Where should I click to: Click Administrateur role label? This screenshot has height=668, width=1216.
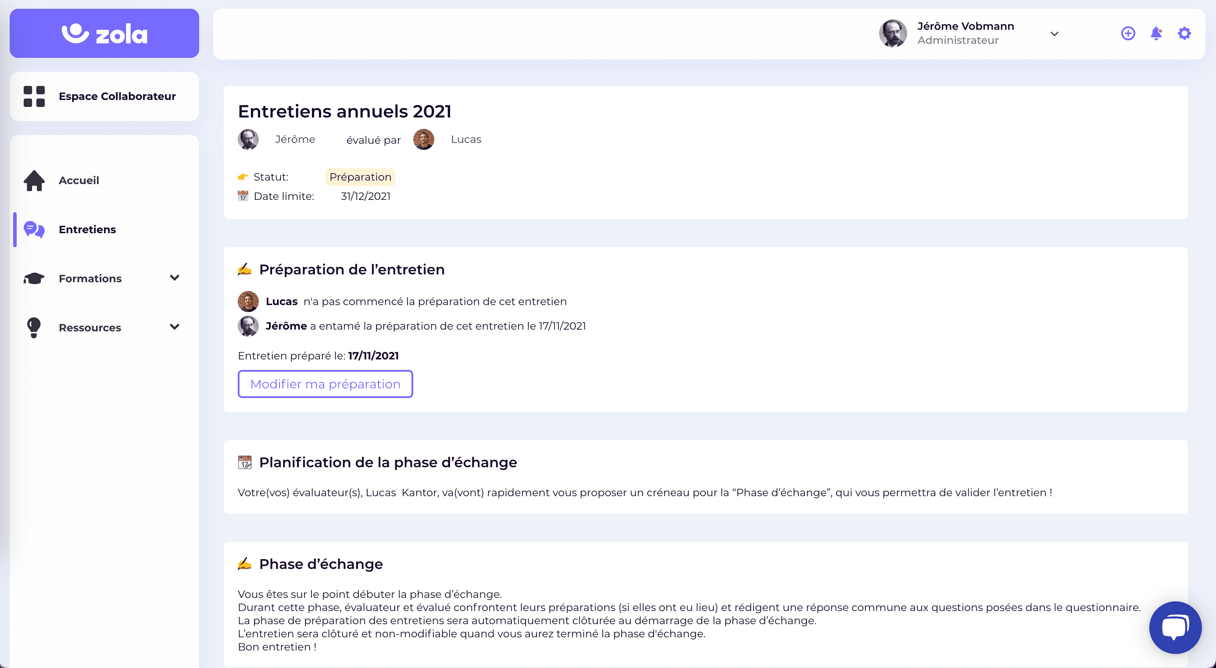click(x=958, y=41)
